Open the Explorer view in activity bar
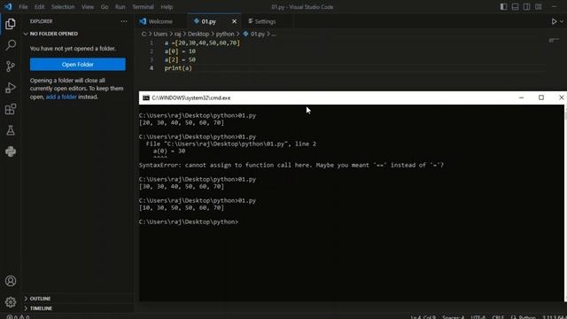The width and height of the screenshot is (567, 319). point(11,24)
